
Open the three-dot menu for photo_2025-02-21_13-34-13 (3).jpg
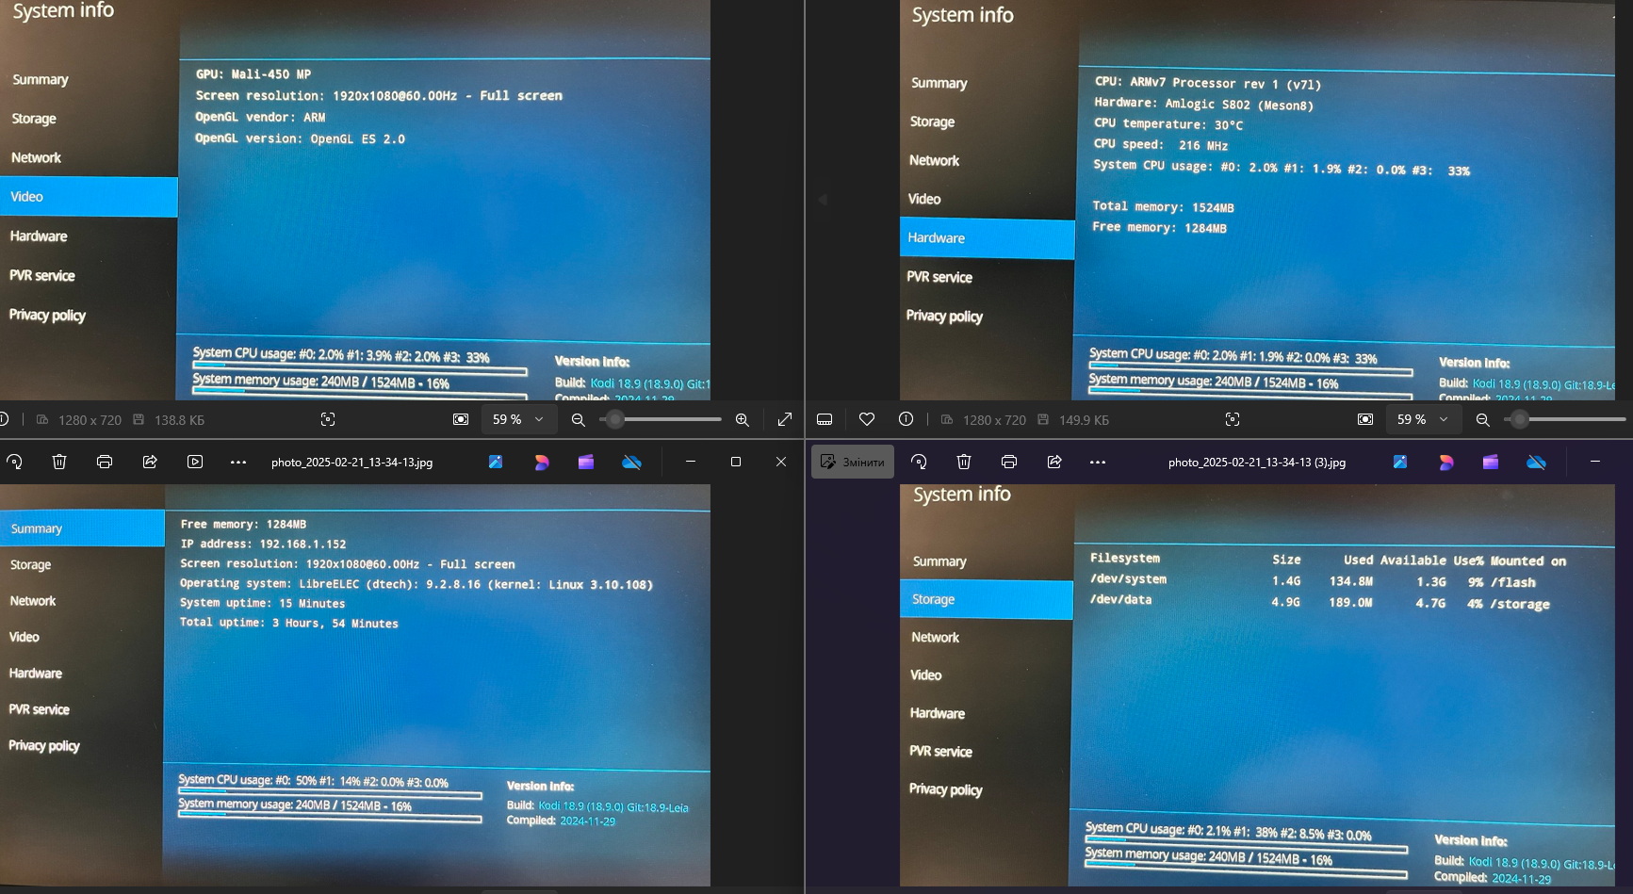tap(1098, 462)
